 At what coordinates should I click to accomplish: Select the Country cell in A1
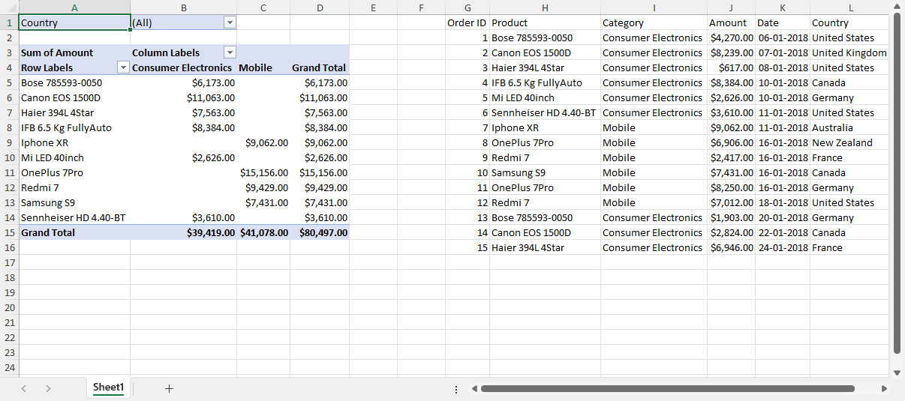point(74,22)
